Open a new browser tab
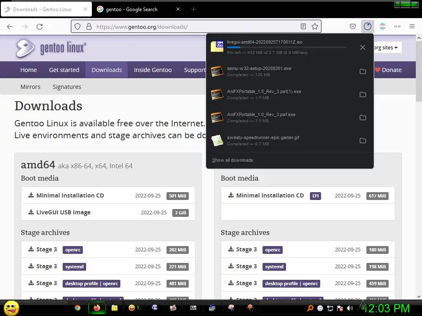422x316 pixels. click(x=194, y=9)
